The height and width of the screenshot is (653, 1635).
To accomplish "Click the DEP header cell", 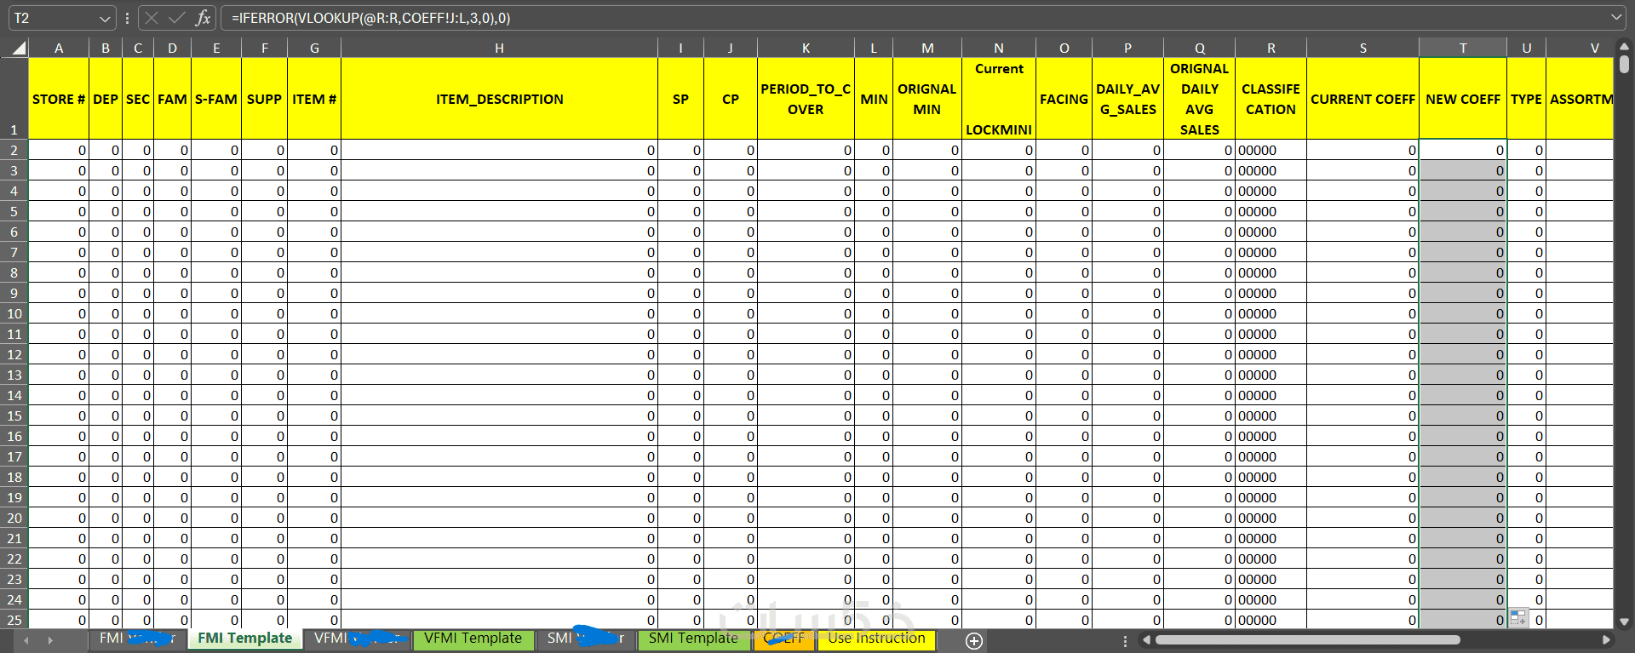I will [106, 99].
